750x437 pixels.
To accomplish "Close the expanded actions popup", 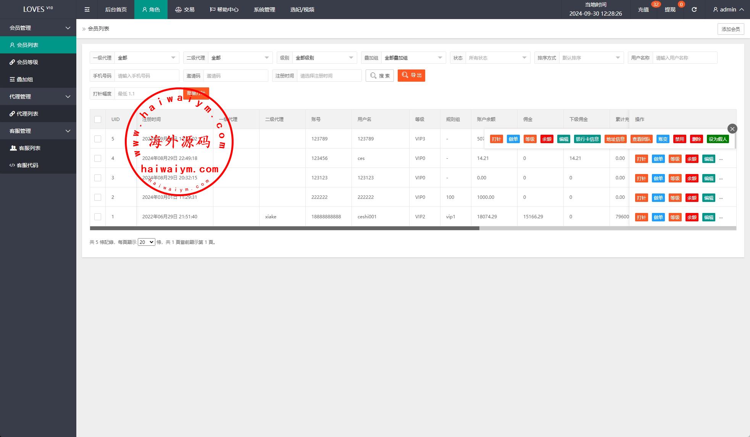I will (x=732, y=129).
